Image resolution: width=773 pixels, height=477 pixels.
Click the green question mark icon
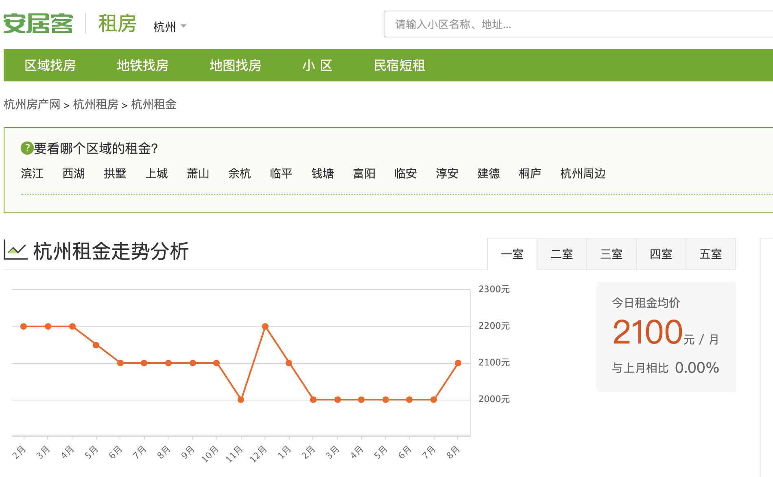click(27, 148)
